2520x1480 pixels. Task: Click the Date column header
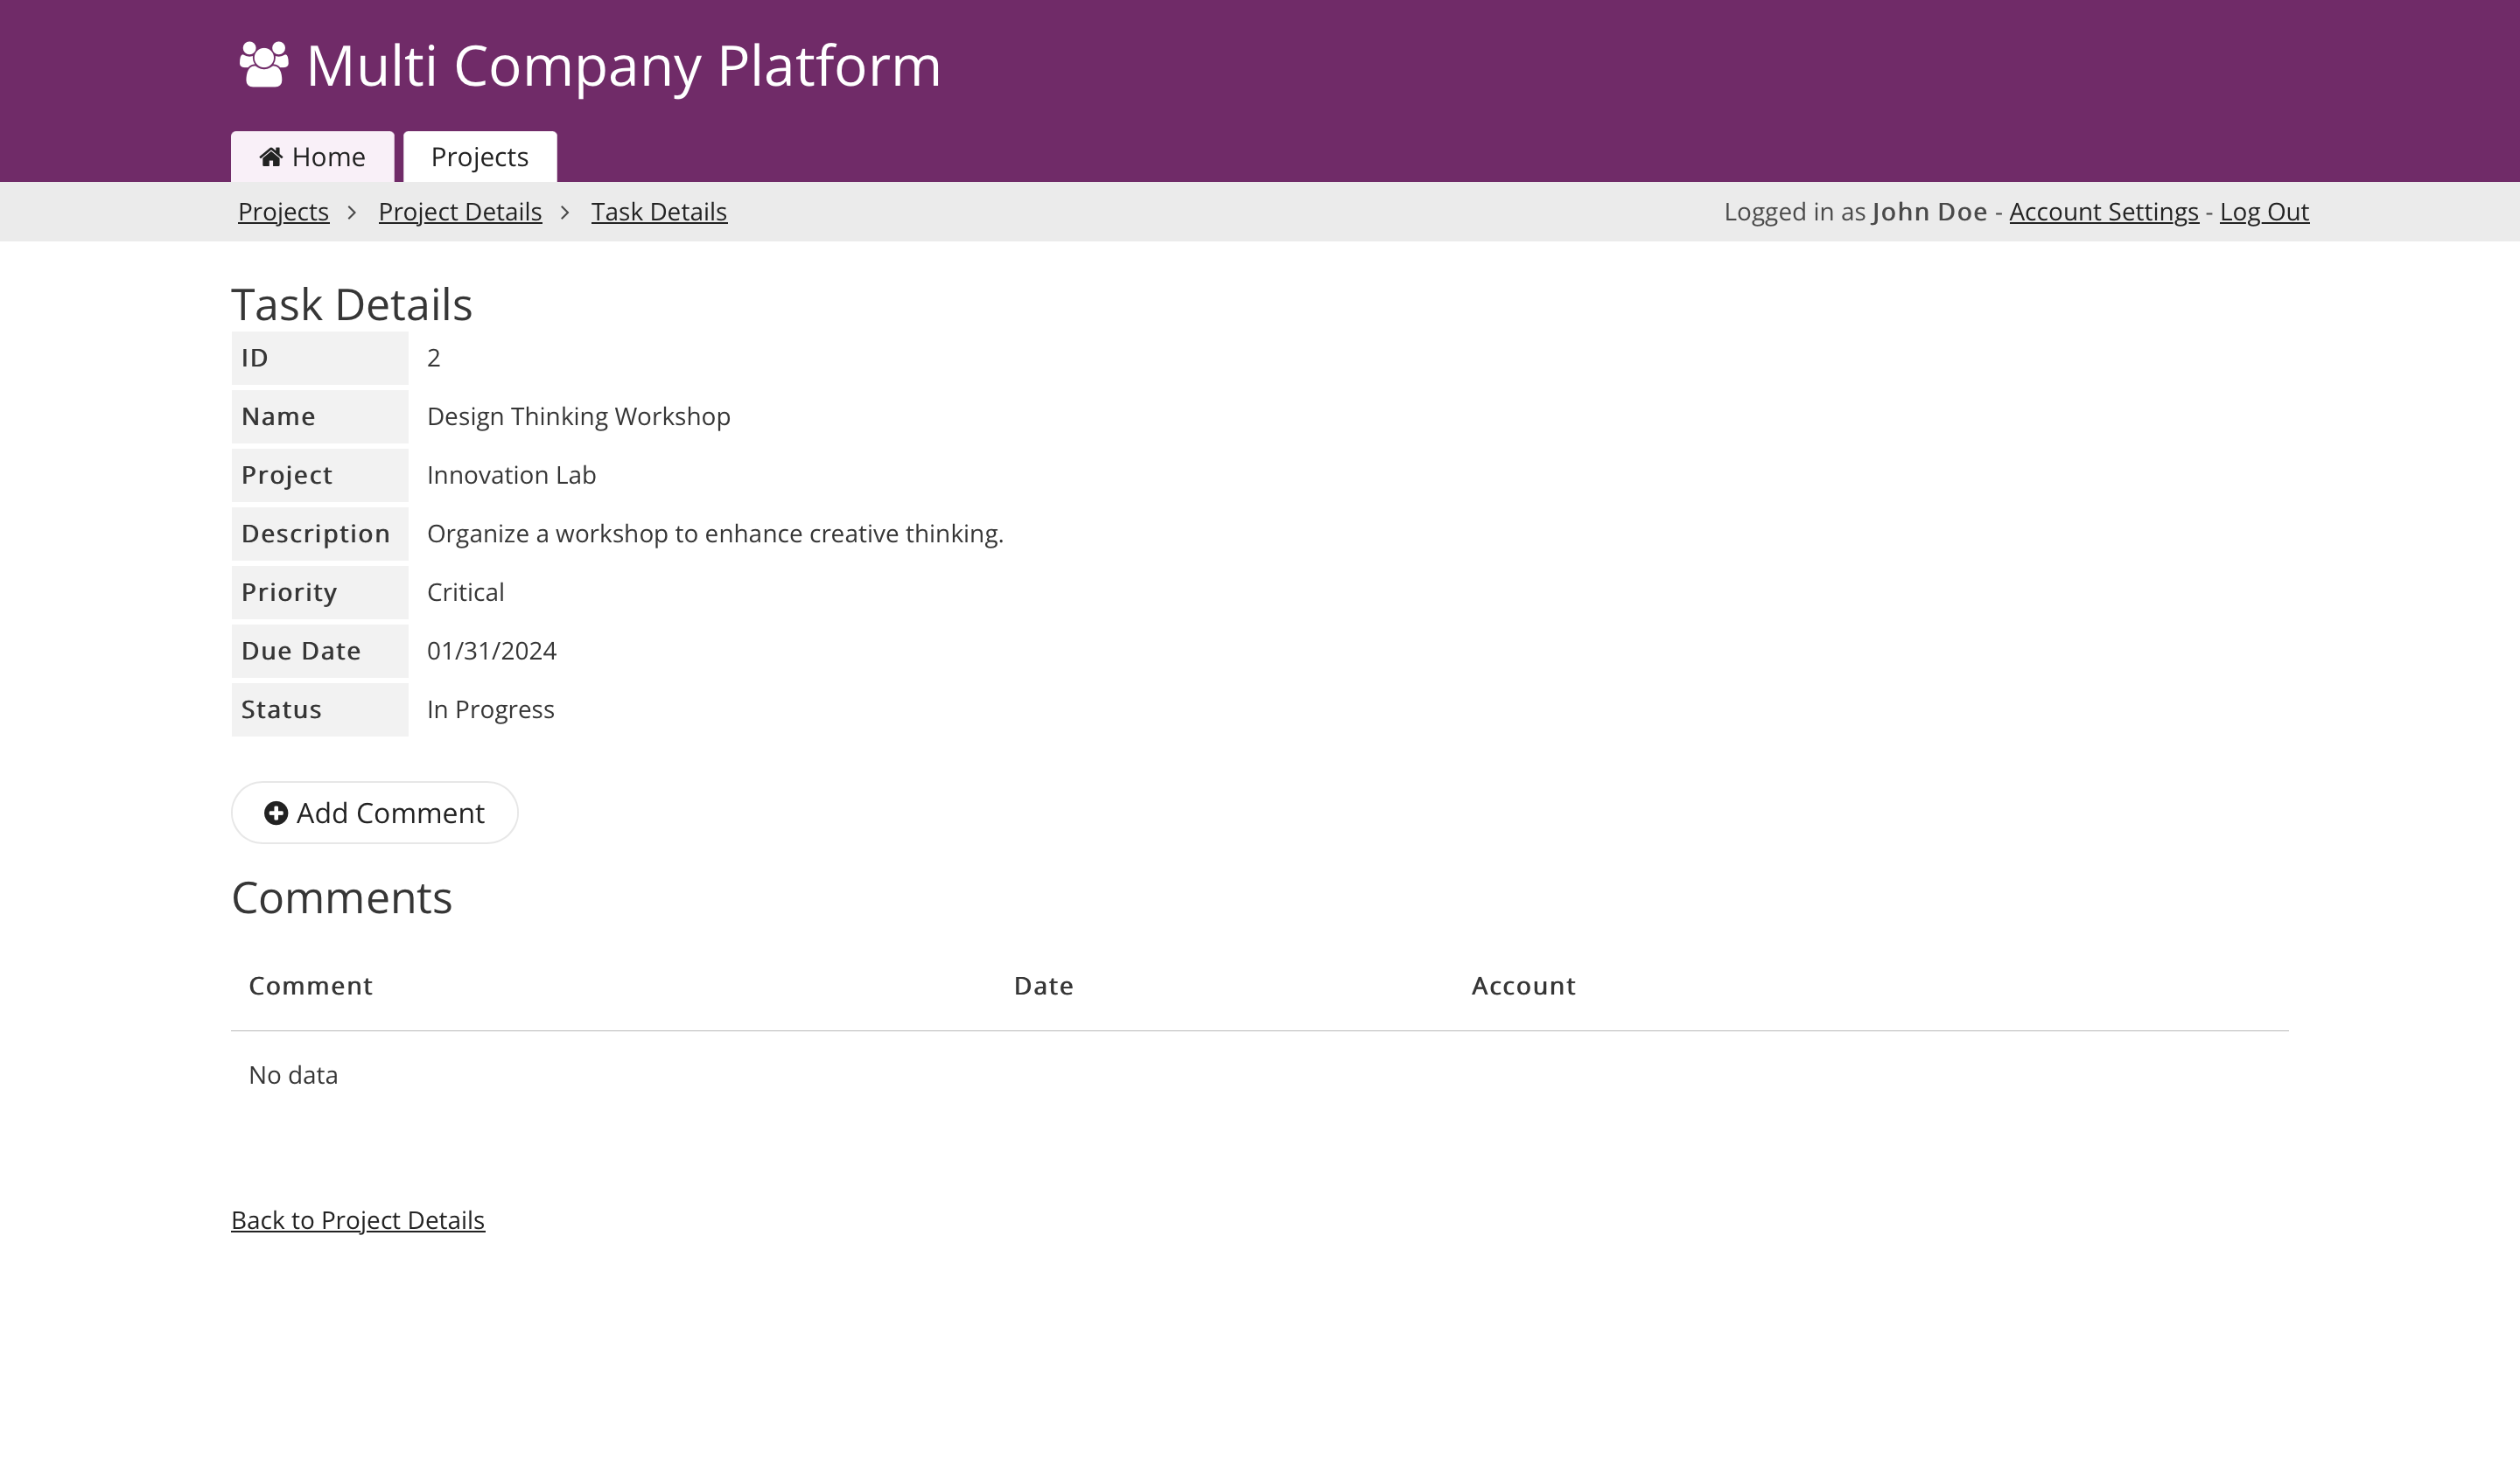pos(1043,986)
